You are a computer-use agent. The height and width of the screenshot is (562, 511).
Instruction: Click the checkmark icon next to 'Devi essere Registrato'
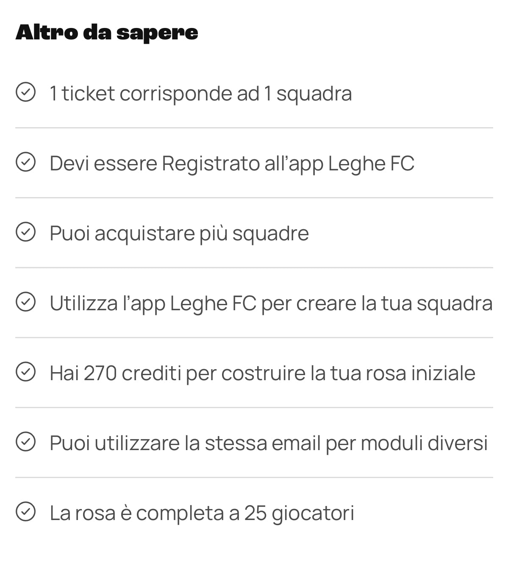coord(25,162)
